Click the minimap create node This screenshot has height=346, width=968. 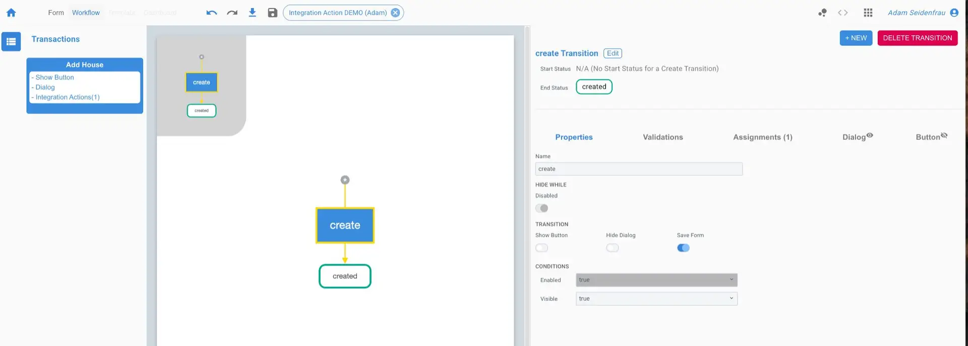click(202, 82)
